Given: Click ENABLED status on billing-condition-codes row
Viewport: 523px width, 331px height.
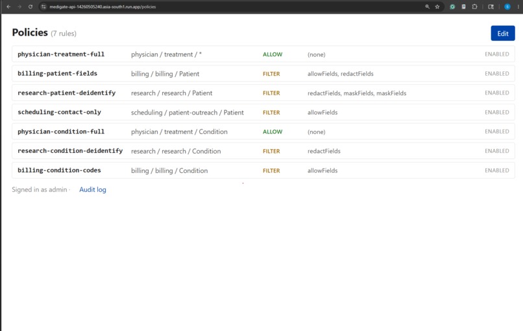Looking at the screenshot, I should pyautogui.click(x=497, y=170).
